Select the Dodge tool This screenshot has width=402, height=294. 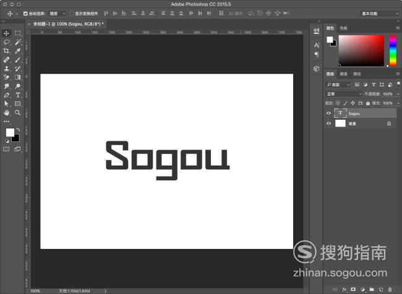pyautogui.click(x=18, y=86)
